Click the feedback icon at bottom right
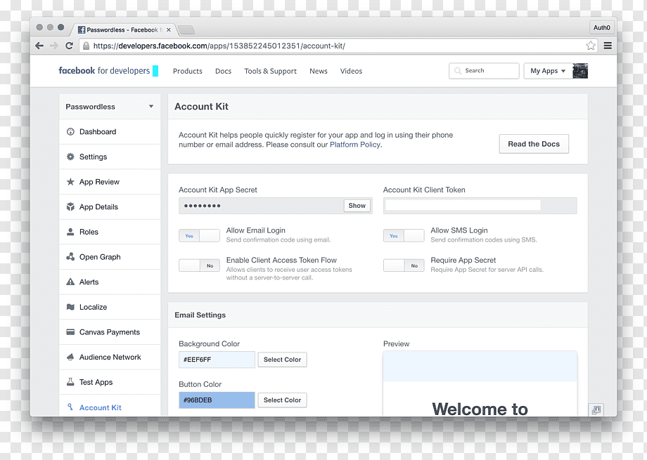The height and width of the screenshot is (460, 647). (x=596, y=409)
